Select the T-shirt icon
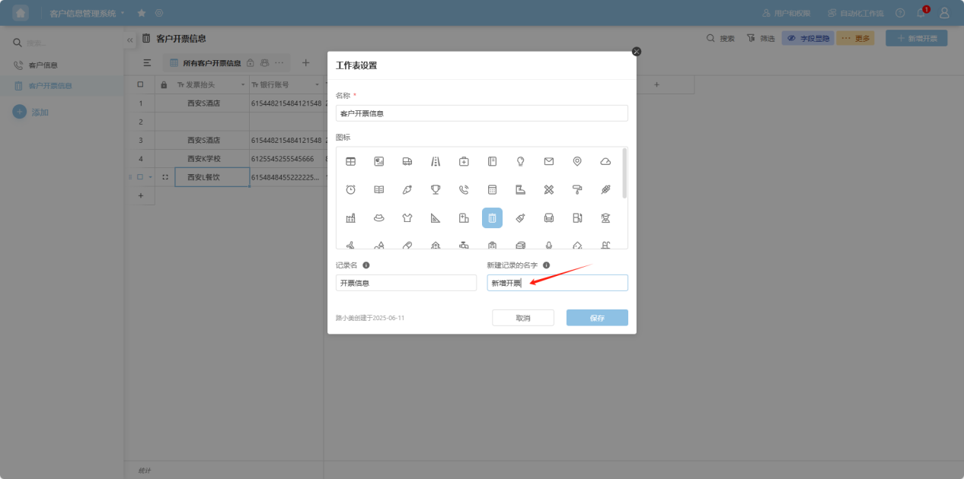 tap(407, 218)
